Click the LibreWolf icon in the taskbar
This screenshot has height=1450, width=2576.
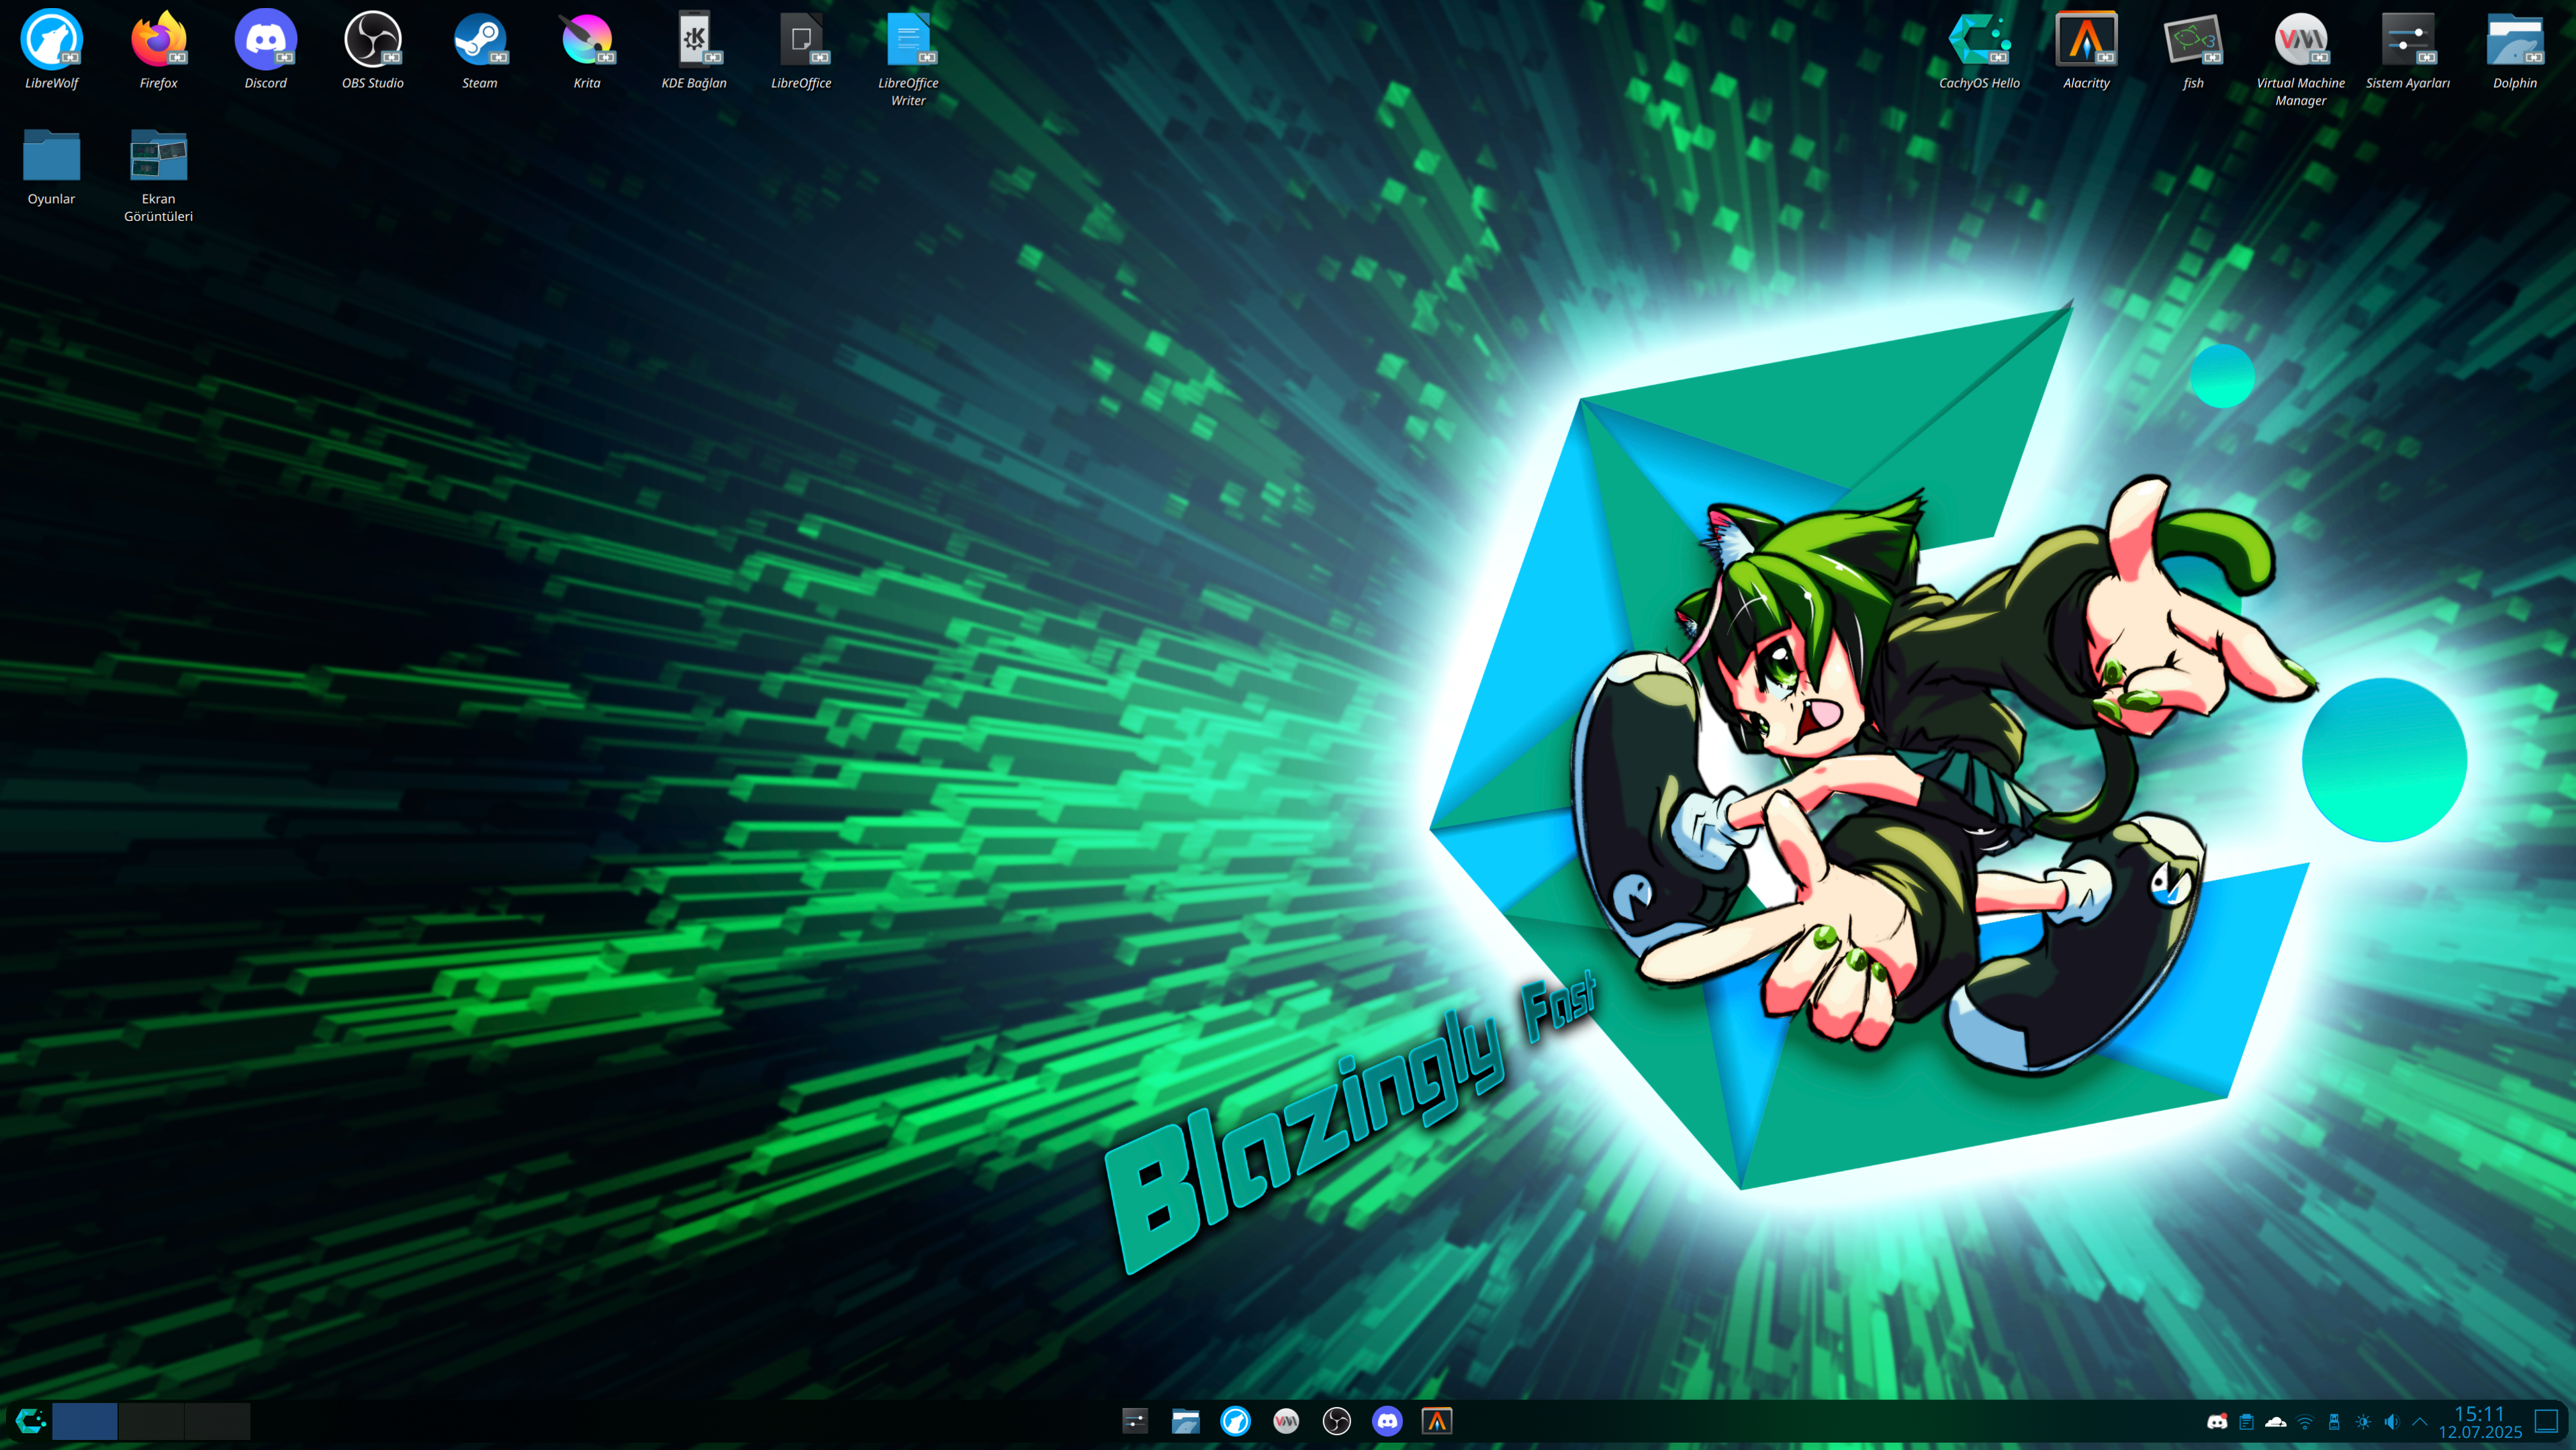pyautogui.click(x=1235, y=1420)
